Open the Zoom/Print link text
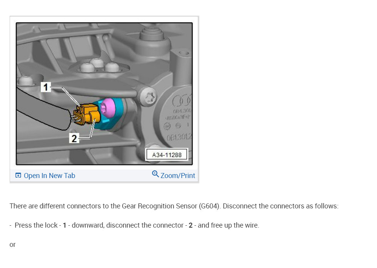The image size is (377, 268). pos(178,176)
